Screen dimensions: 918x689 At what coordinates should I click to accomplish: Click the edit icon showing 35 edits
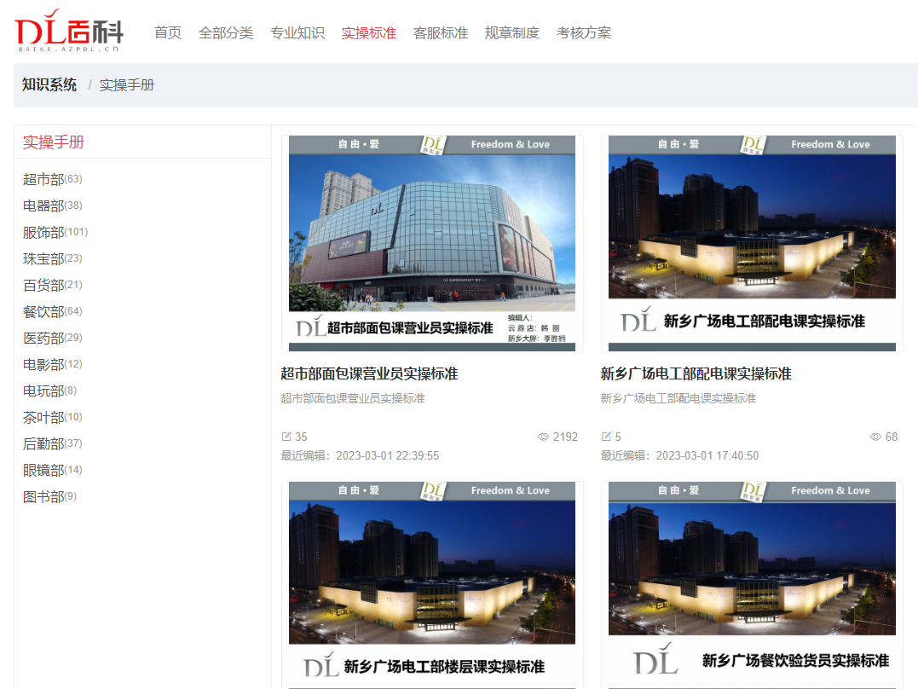(288, 437)
